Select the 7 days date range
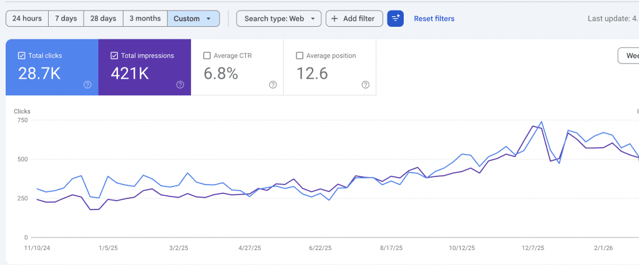 [66, 19]
